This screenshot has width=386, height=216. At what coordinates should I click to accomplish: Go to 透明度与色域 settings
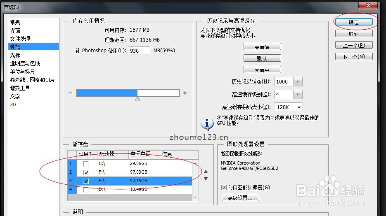click(x=25, y=63)
